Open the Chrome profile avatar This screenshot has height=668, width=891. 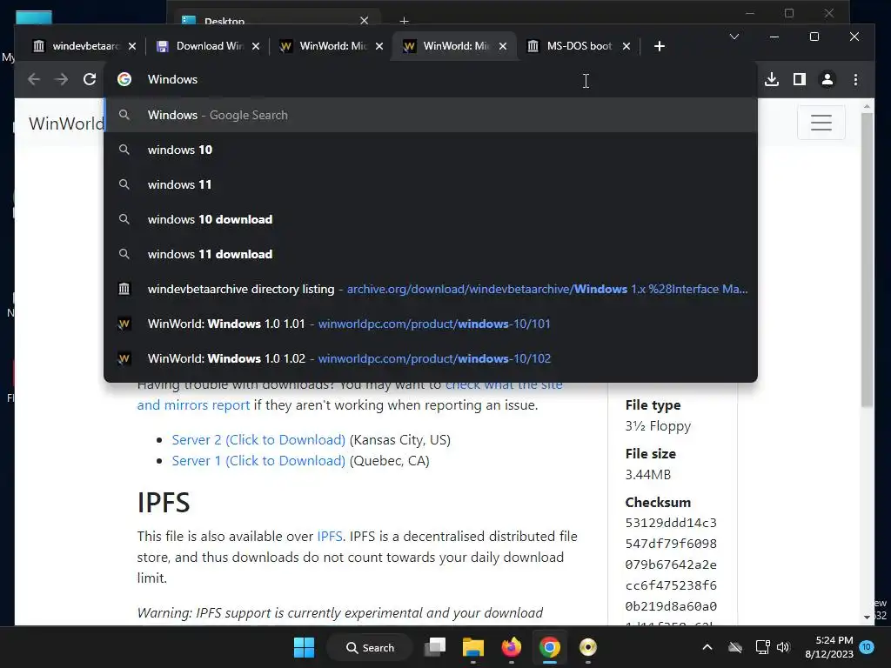(827, 79)
